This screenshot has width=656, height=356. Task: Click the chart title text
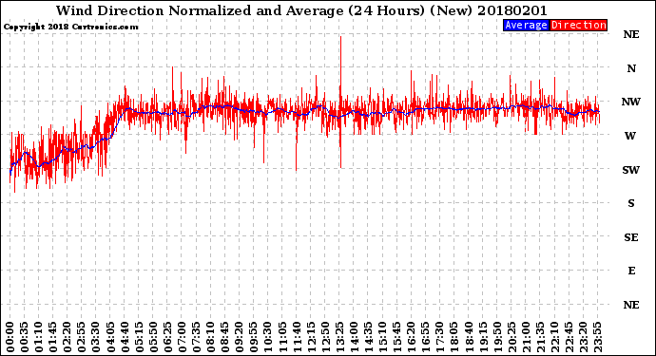(x=301, y=10)
